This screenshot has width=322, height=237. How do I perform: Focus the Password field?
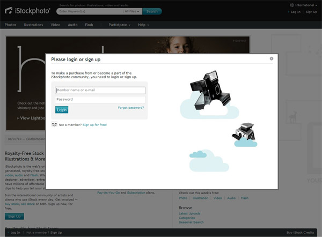point(100,100)
